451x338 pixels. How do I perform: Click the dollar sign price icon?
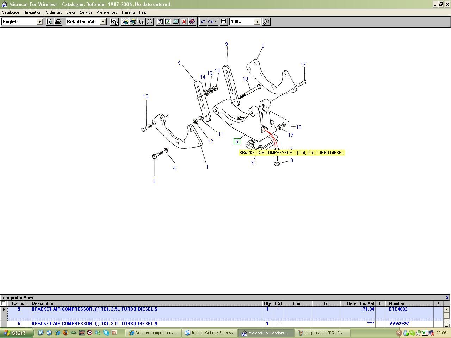(x=168, y=22)
